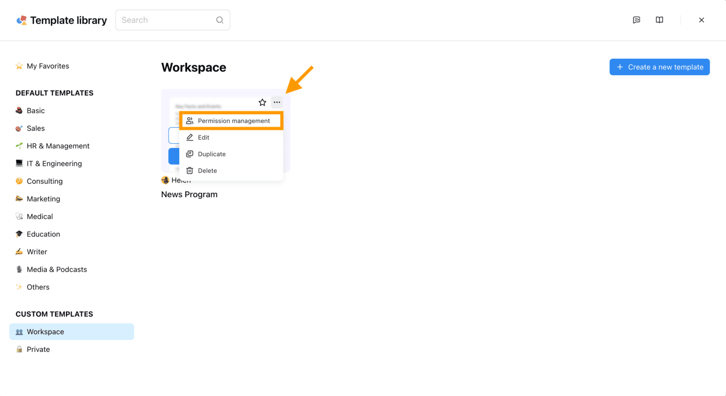Open the feedback chat icon in header

click(637, 20)
